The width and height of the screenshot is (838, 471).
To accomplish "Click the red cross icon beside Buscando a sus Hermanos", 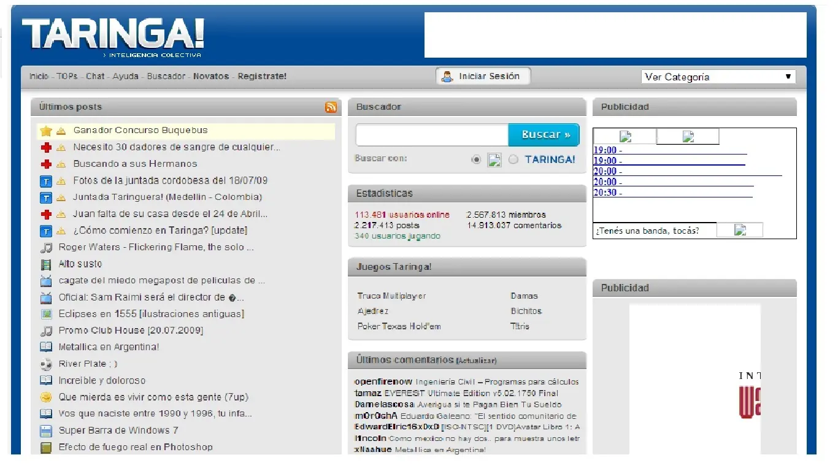I will coord(46,164).
